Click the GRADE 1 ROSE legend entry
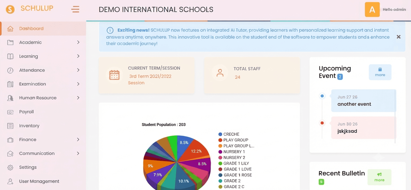The height and width of the screenshot is (190, 411). coord(235,175)
